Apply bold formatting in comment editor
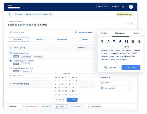 102,42
